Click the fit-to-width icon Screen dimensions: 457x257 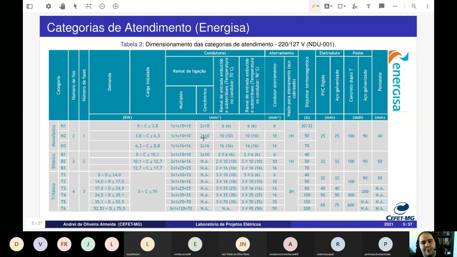pyautogui.click(x=89, y=6)
